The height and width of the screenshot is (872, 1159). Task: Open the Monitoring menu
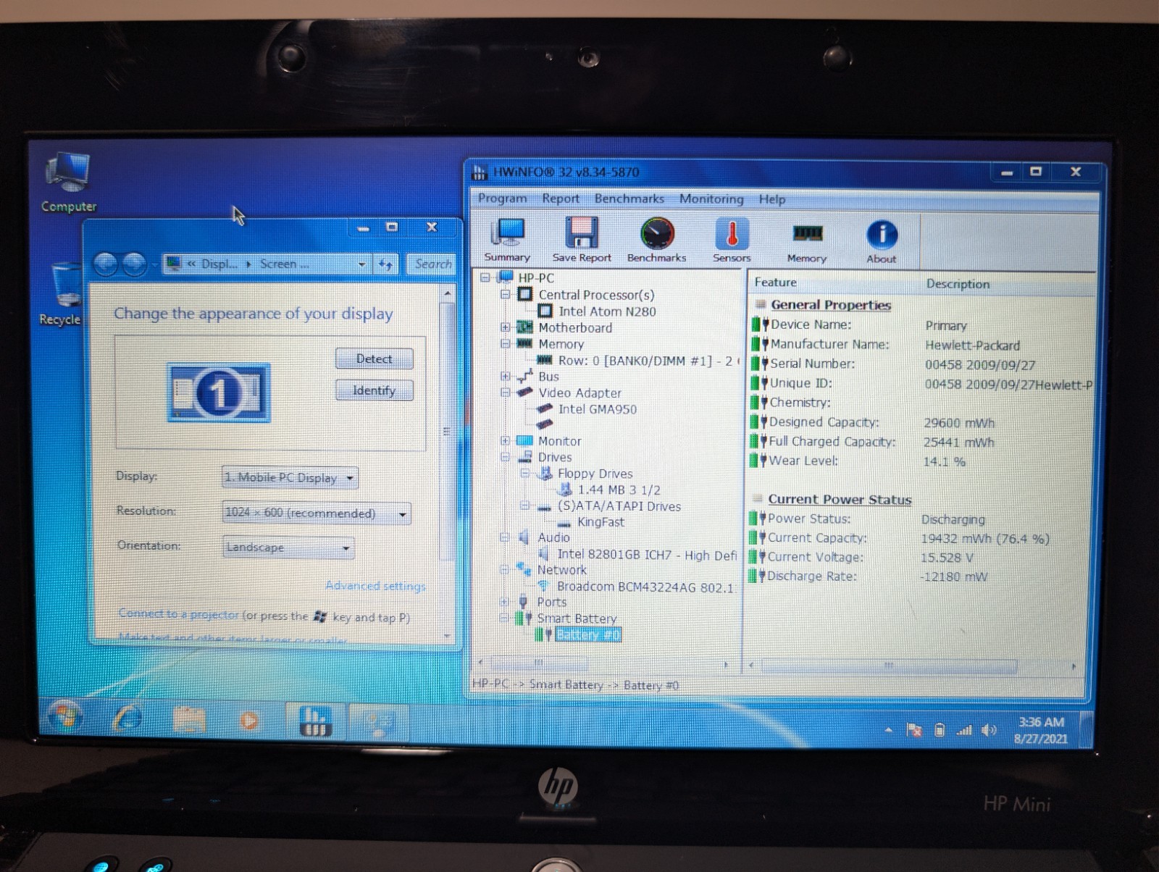[x=711, y=199]
